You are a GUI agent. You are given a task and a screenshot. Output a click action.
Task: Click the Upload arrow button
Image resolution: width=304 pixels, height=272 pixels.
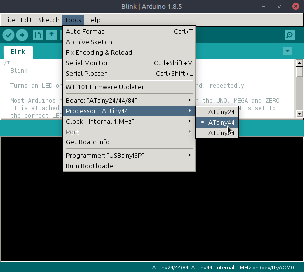(x=22, y=35)
